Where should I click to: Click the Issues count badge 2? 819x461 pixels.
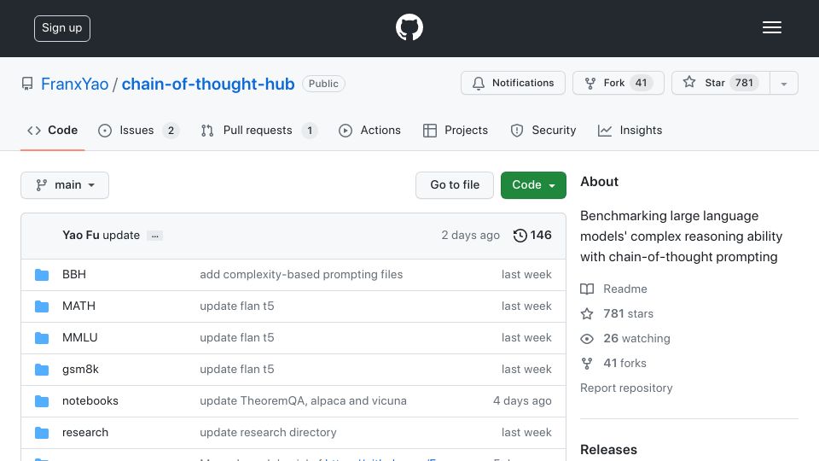click(x=171, y=131)
